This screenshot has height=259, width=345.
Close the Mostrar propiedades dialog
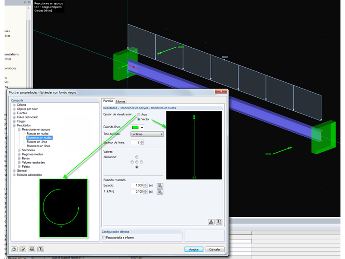[221, 91]
